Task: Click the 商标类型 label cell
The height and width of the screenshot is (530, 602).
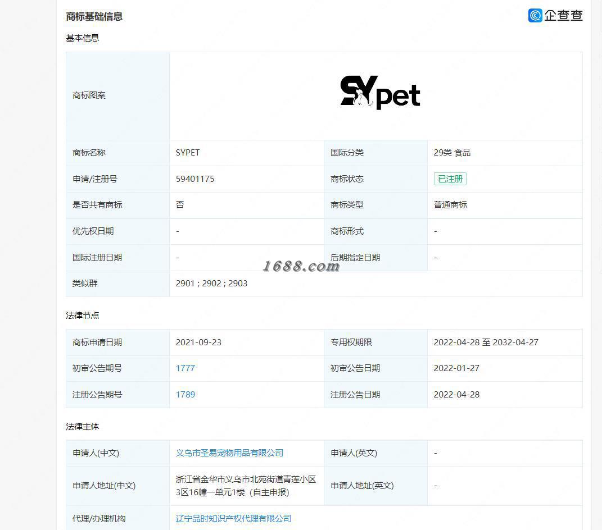Action: (375, 205)
